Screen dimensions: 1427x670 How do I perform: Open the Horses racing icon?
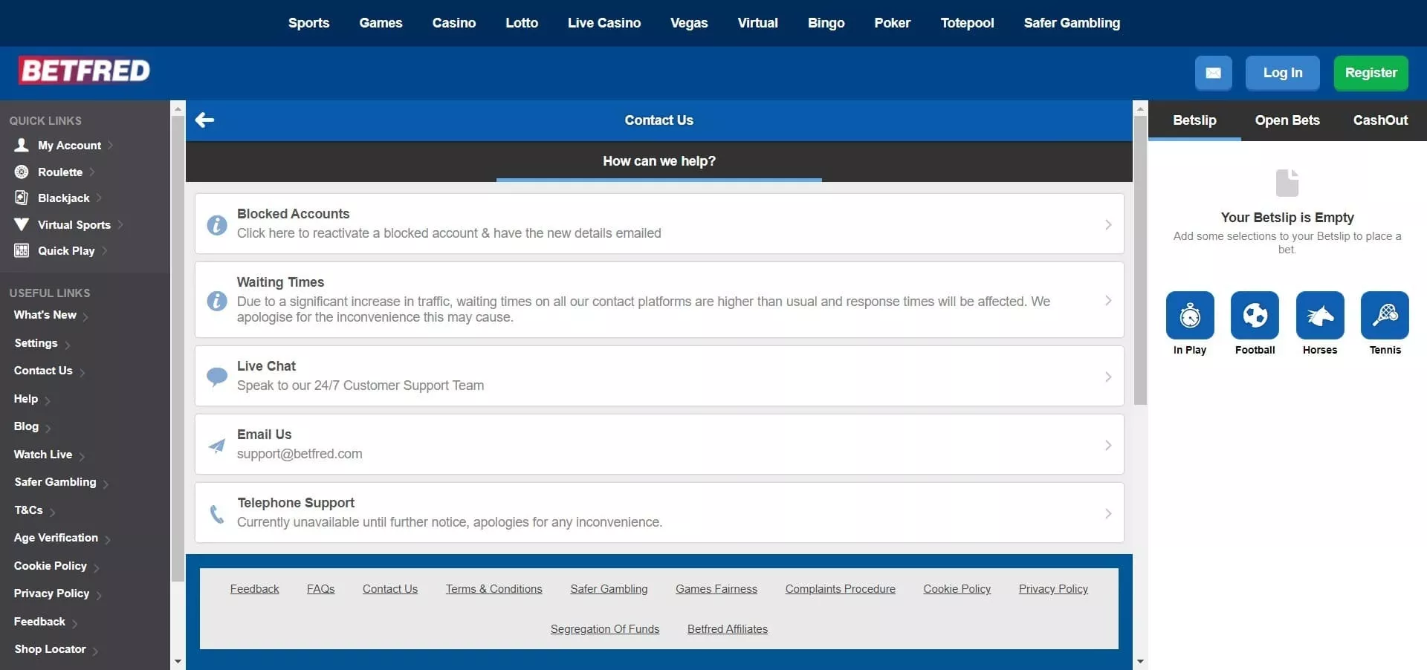tap(1319, 316)
